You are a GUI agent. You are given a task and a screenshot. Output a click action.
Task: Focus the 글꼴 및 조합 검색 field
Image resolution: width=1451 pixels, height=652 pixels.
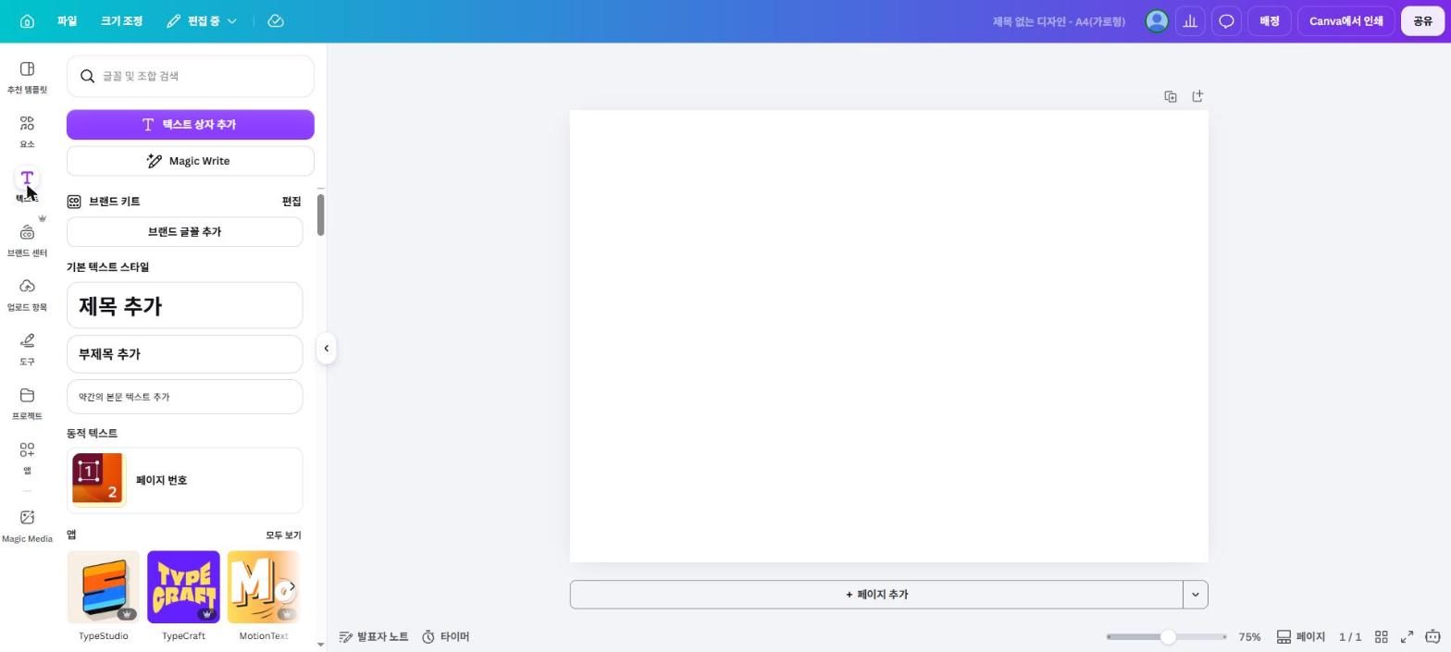click(x=191, y=76)
